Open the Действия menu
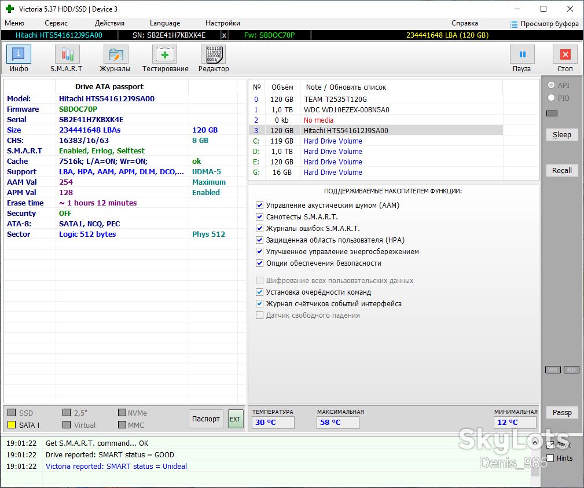This screenshot has width=584, height=488. coord(109,23)
